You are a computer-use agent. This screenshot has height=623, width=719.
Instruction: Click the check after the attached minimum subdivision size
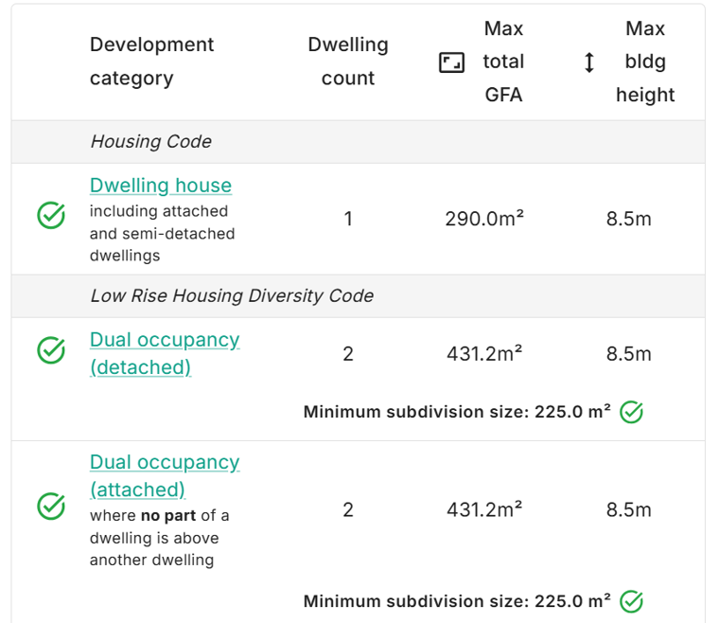(x=631, y=601)
